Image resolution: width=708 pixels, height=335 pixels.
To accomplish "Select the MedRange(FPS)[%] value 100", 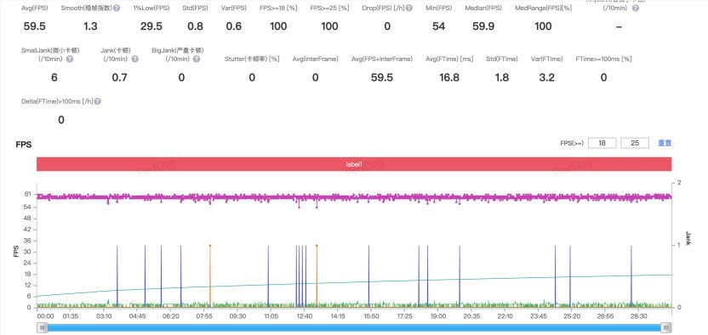I will (543, 26).
